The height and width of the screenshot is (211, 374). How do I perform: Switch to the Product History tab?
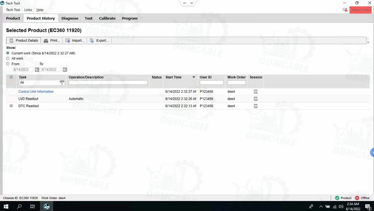coord(41,18)
